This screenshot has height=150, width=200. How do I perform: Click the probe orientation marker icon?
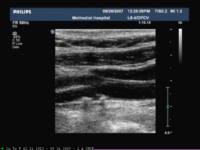52,32
